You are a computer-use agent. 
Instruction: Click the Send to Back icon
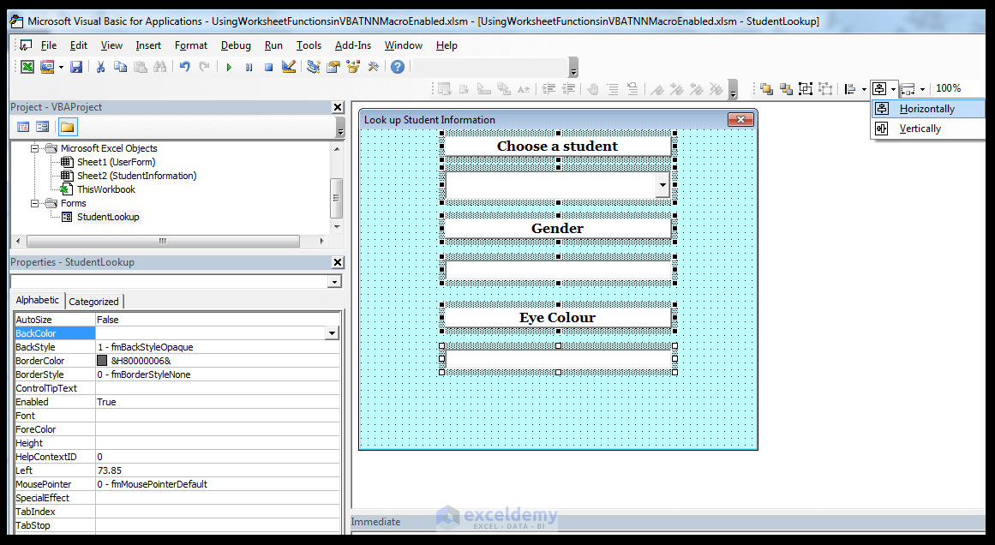click(786, 89)
